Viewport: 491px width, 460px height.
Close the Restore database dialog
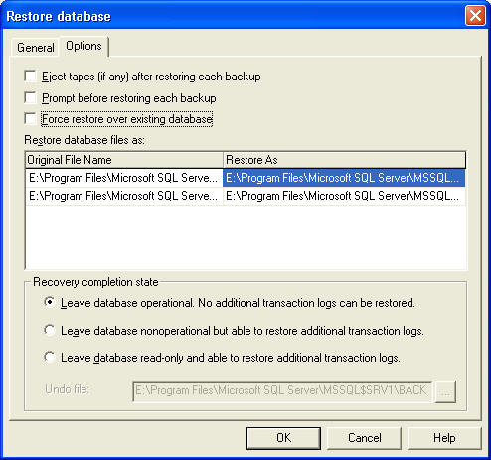point(475,16)
